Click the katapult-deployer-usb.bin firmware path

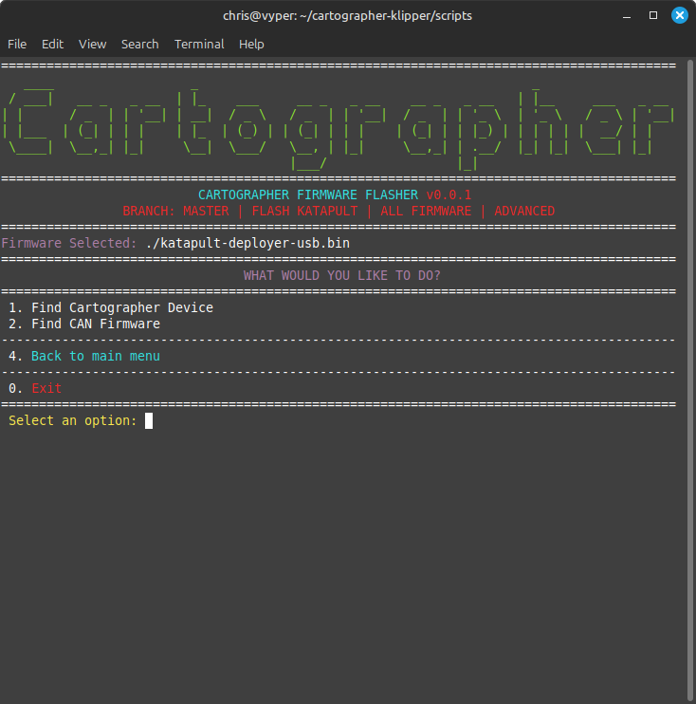point(247,243)
